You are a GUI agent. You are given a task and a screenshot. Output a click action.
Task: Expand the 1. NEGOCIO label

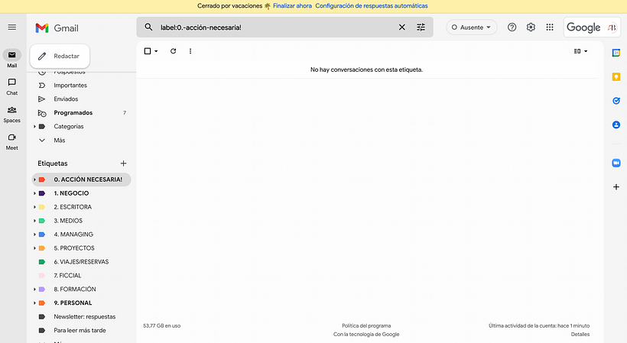[34, 193]
